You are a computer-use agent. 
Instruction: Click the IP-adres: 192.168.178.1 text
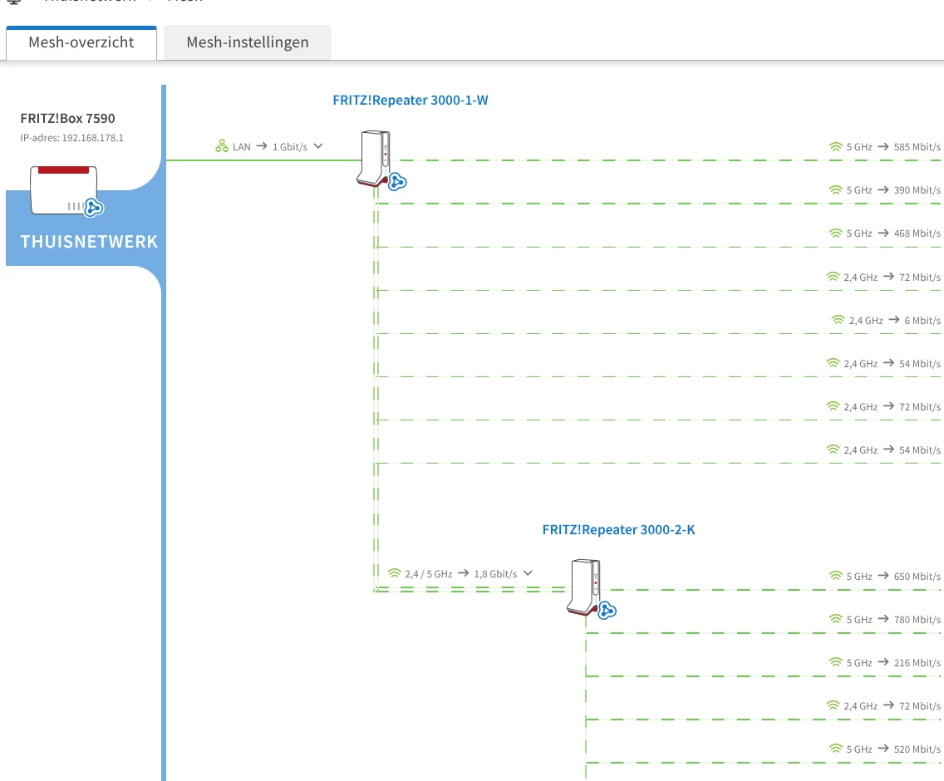[x=71, y=138]
